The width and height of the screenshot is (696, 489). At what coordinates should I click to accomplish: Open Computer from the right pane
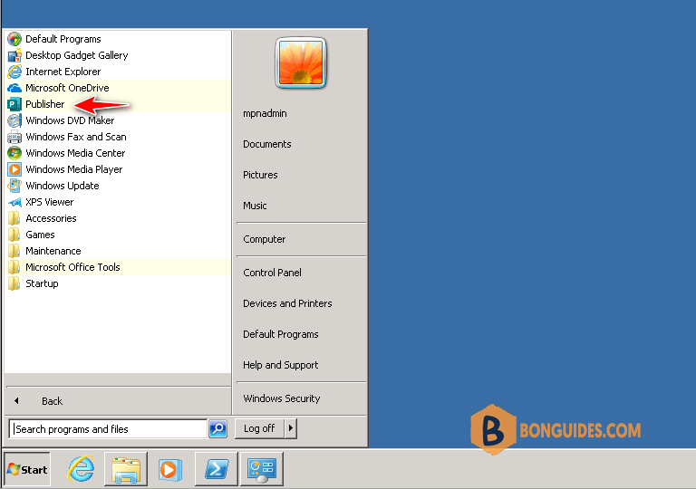click(301, 239)
